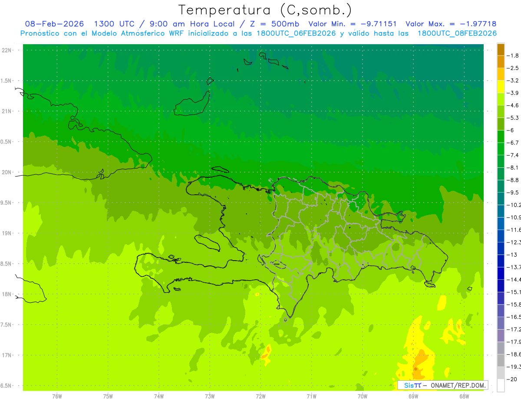The height and width of the screenshot is (402, 521).
Task: Click the "-20" color scale label
Action: pos(513,379)
